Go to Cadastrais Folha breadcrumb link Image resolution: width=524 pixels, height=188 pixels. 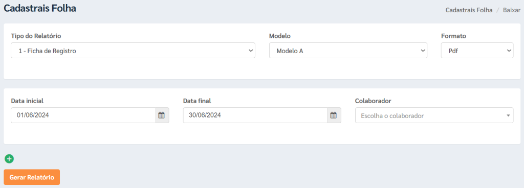(x=469, y=10)
